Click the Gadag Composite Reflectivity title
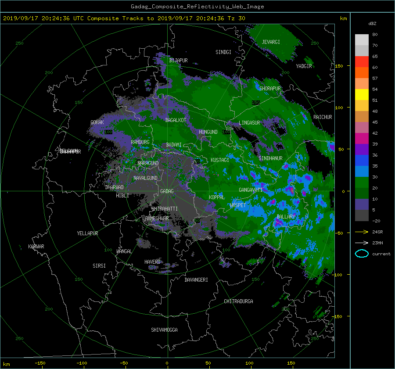Screen dimensions: 395x369 tap(197, 7)
